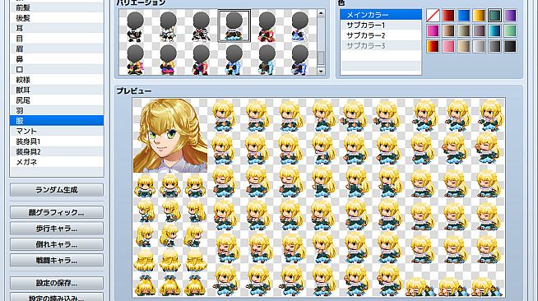Click the variation scrollbar thumb
This screenshot has height=301, width=538.
[x=321, y=58]
